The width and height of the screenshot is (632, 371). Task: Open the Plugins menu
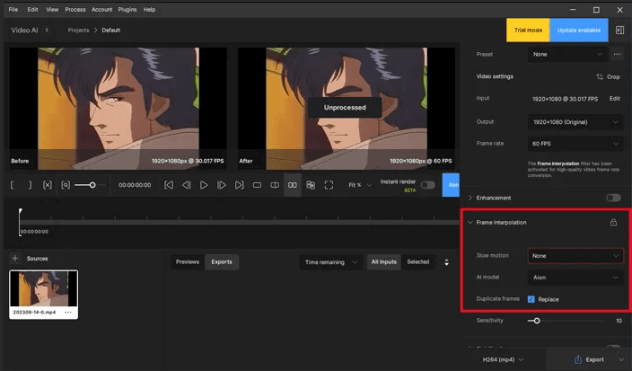click(x=127, y=9)
